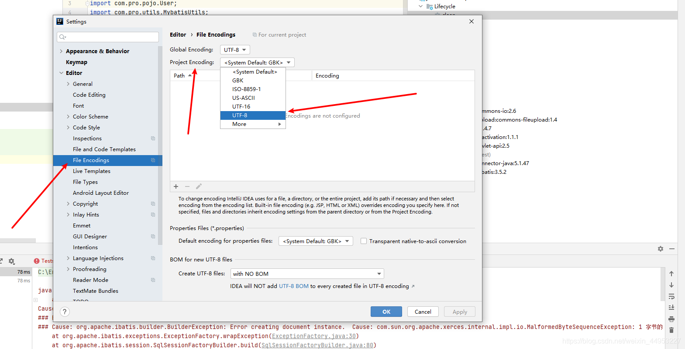The image size is (685, 349).
Task: Expand the Color Scheme node
Action: click(68, 117)
